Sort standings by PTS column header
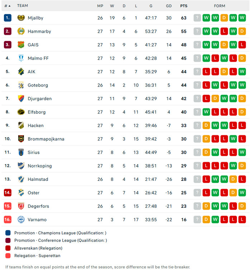 [x=184, y=6]
